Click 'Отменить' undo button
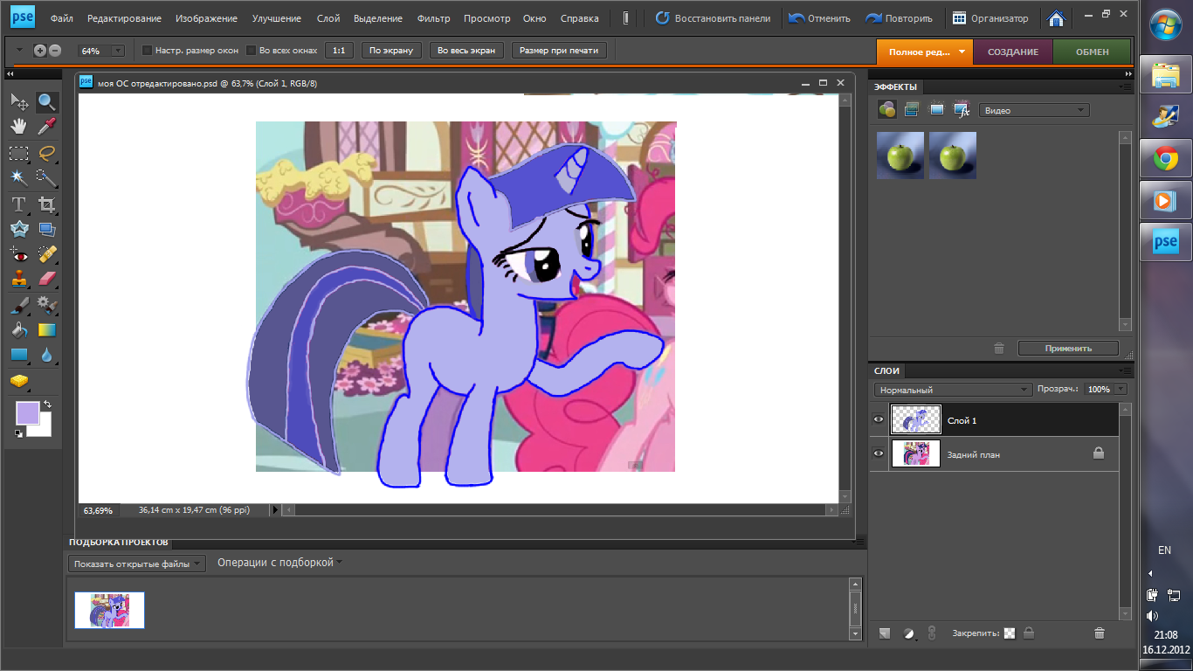The width and height of the screenshot is (1193, 671). click(x=819, y=18)
